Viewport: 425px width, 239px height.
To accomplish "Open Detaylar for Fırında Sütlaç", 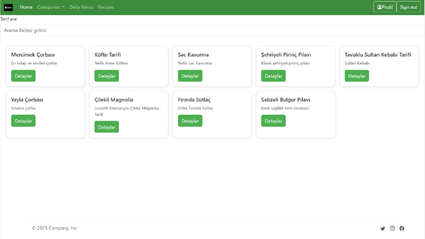I will (190, 121).
